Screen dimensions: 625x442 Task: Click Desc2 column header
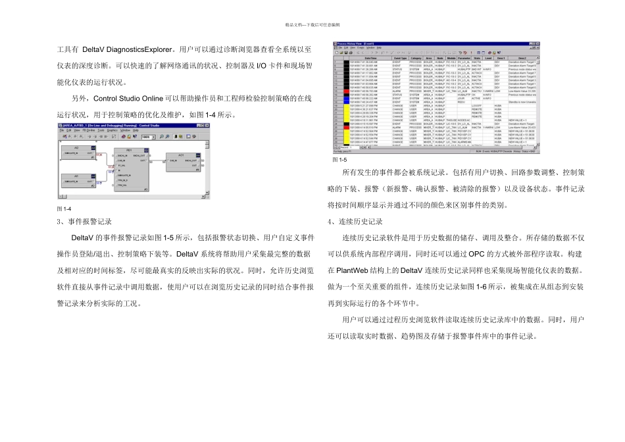tap(522, 58)
